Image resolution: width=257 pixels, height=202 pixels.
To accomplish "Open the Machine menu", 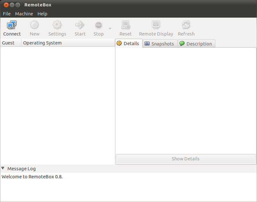I will pos(24,14).
